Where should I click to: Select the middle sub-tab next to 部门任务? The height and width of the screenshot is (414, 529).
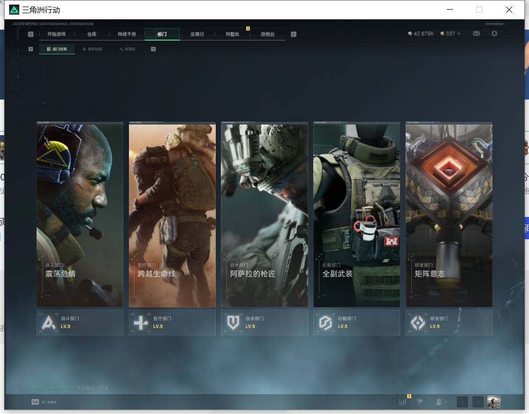click(92, 49)
